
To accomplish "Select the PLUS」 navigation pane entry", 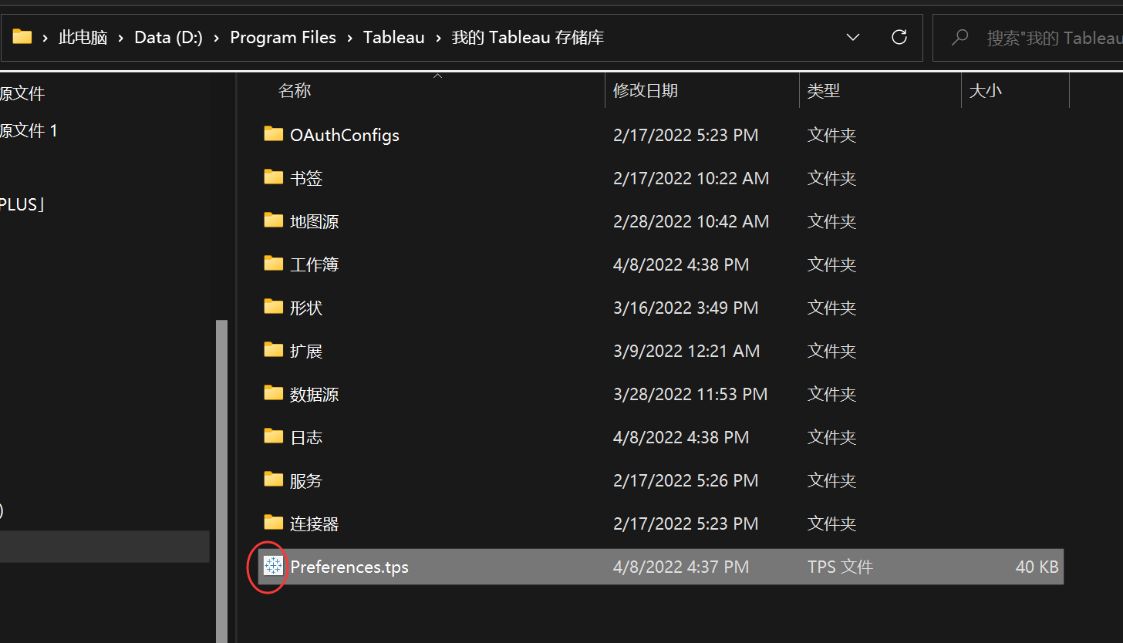I will click(22, 204).
